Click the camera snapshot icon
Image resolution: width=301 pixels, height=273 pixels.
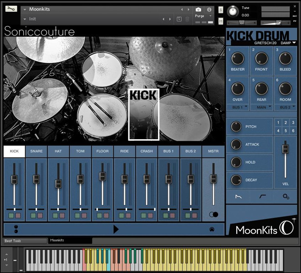point(199,9)
